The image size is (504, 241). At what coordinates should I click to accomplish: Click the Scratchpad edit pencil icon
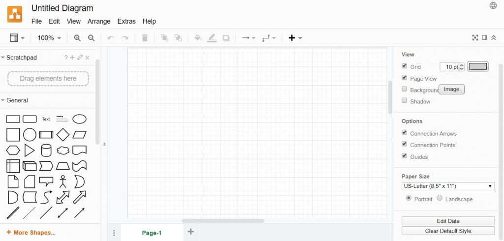pyautogui.click(x=80, y=57)
